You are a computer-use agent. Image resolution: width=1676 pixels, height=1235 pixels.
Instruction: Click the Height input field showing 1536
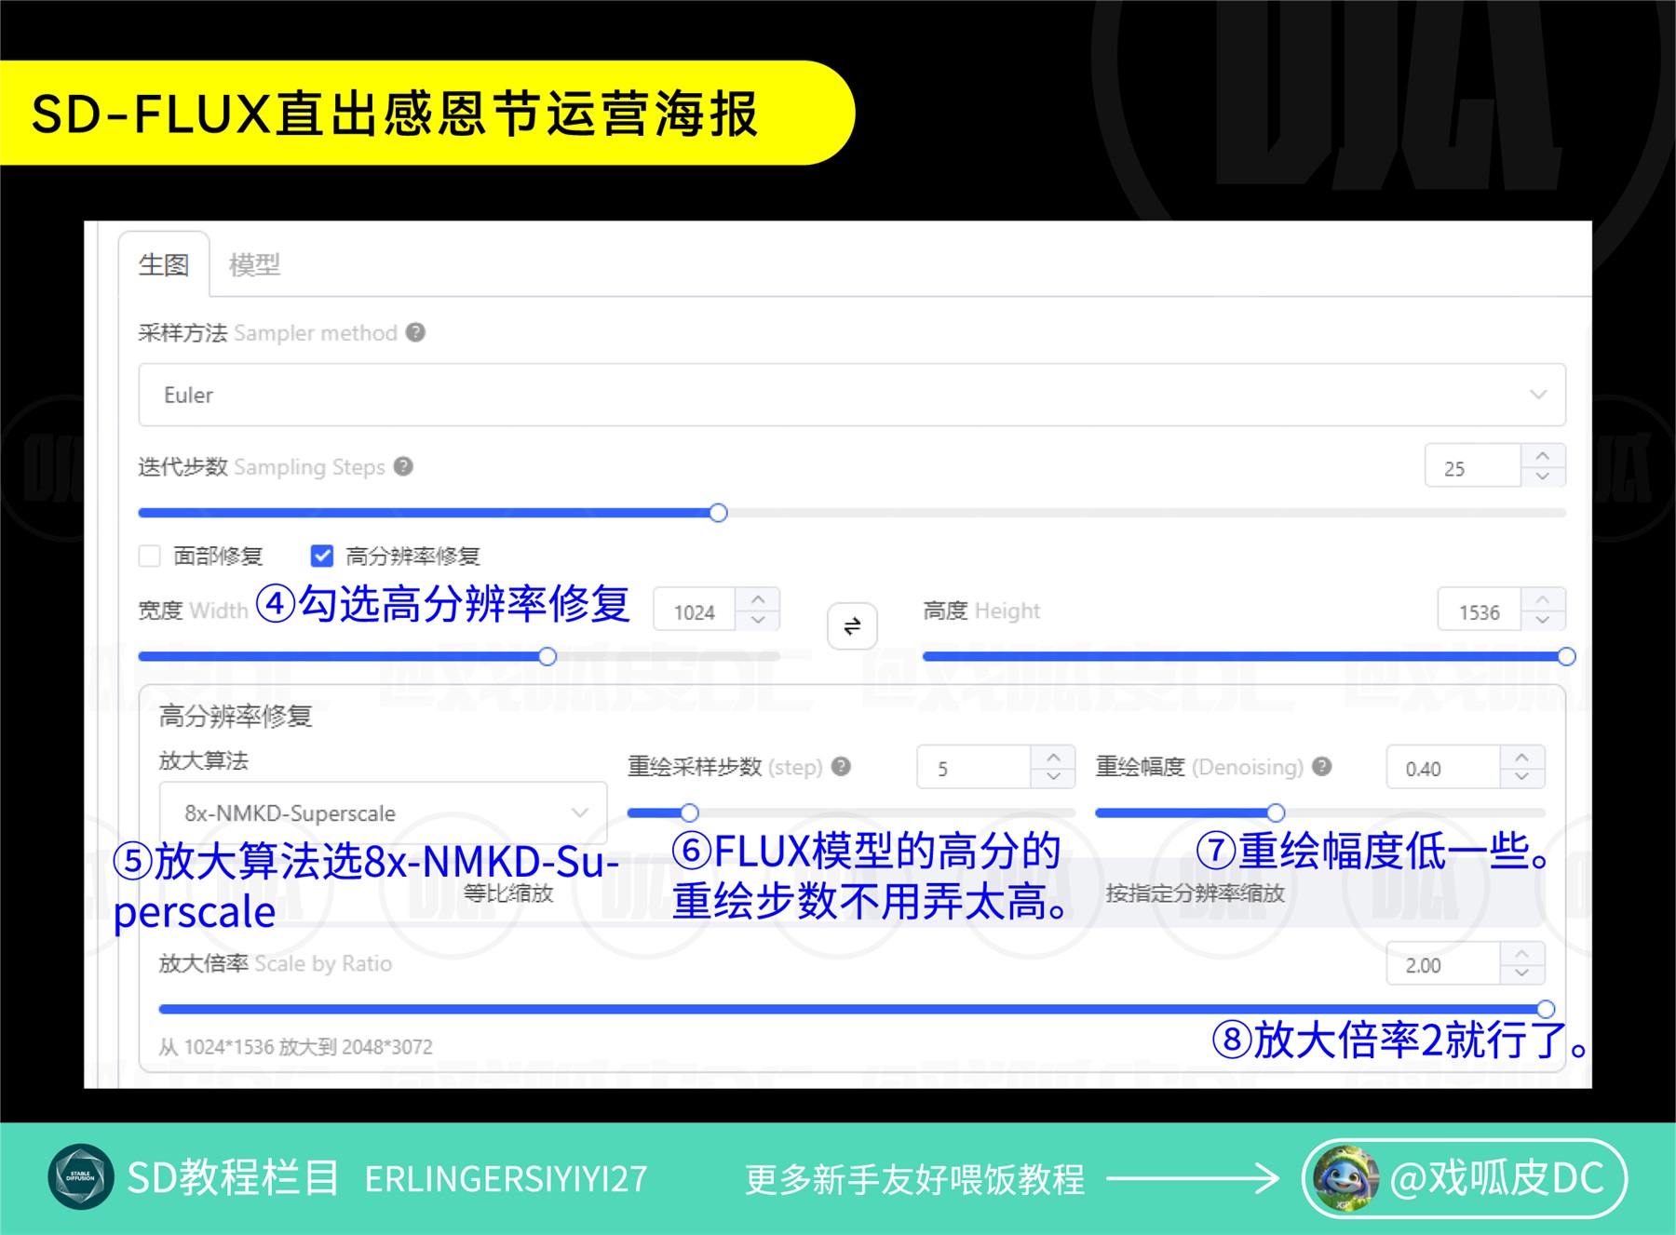pyautogui.click(x=1479, y=611)
